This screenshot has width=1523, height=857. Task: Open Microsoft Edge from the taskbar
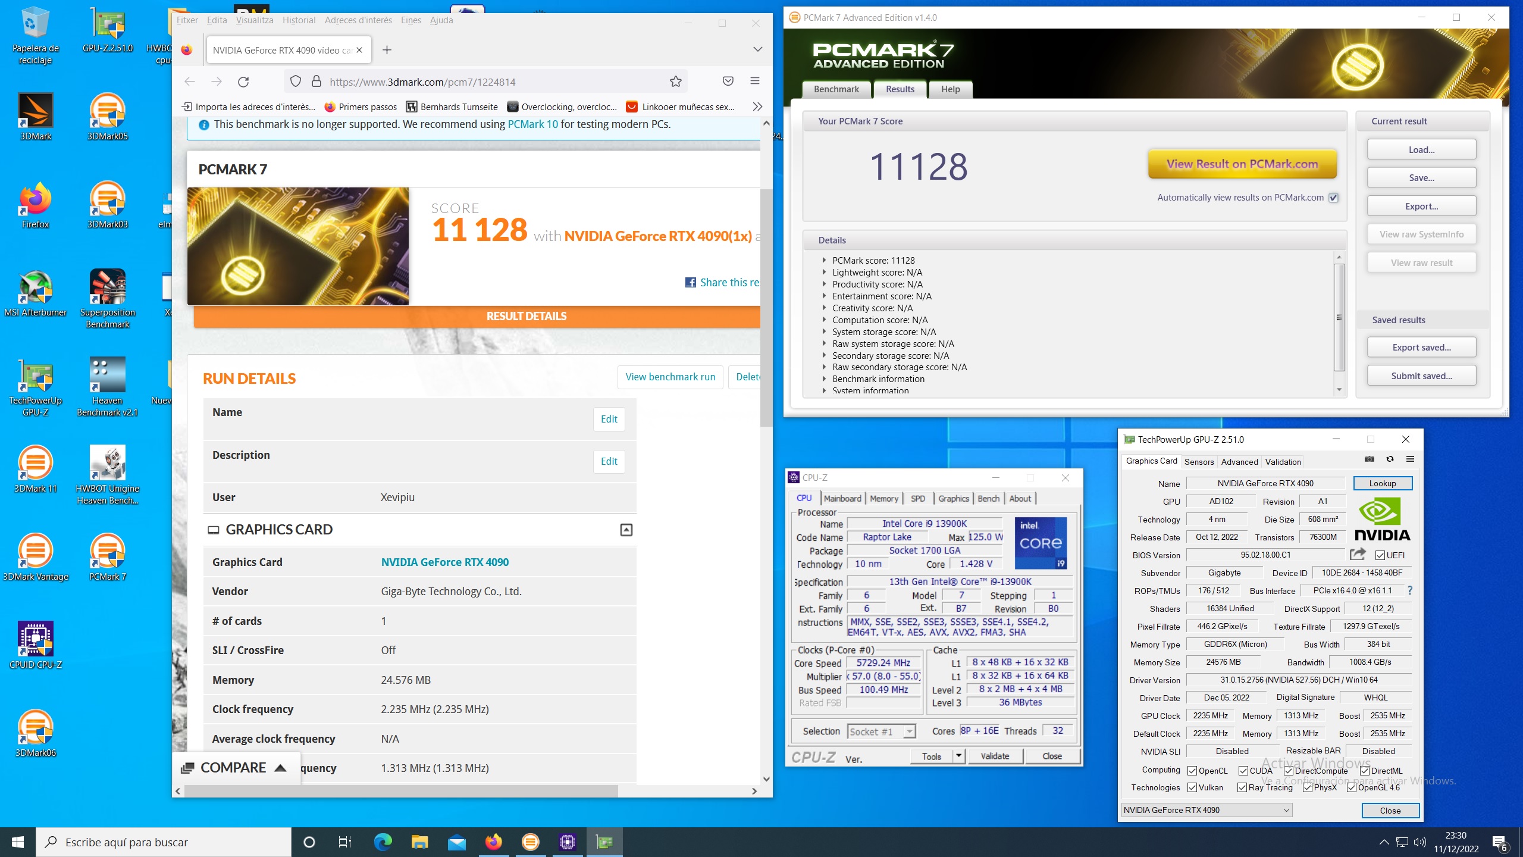(383, 842)
